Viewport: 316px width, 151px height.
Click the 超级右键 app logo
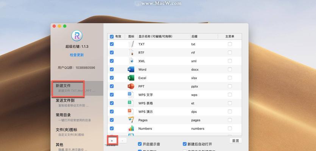(77, 36)
